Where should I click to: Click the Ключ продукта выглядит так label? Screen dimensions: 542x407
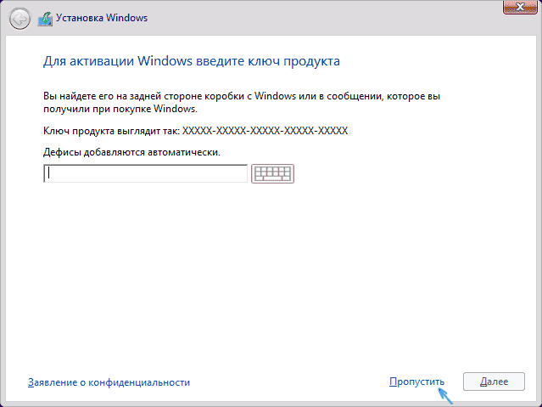click(110, 132)
